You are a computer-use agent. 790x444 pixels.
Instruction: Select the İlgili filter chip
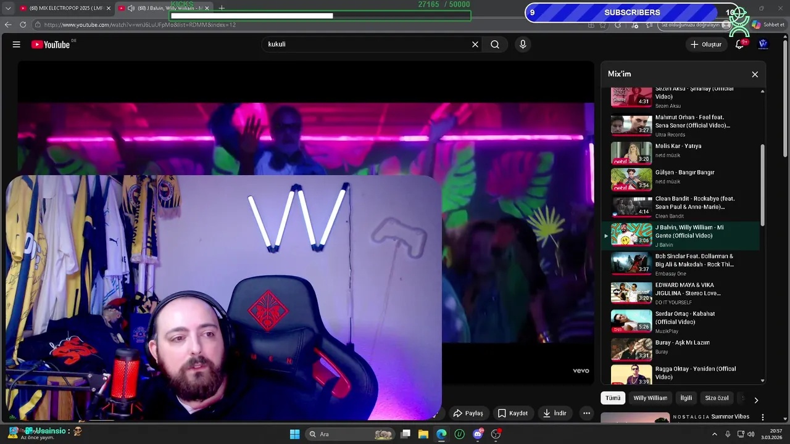[x=686, y=398]
